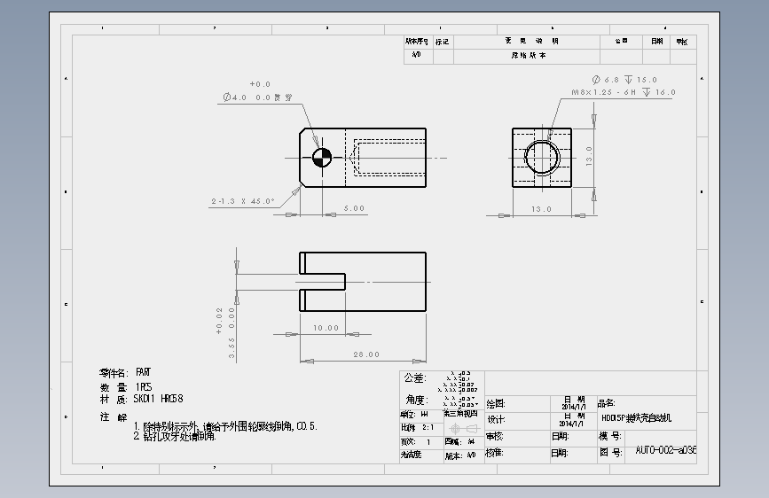Click the '核准:' field label

click(495, 453)
